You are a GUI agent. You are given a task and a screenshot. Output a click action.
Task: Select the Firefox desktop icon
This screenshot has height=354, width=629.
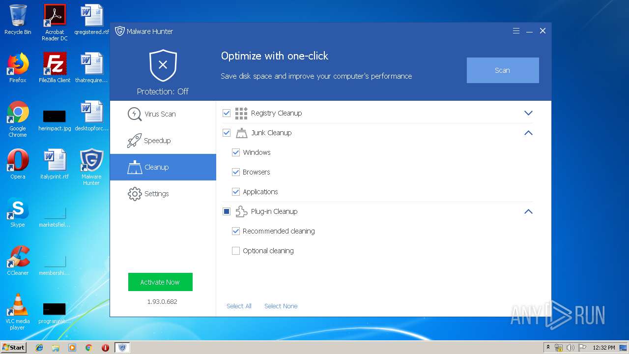coord(18,68)
